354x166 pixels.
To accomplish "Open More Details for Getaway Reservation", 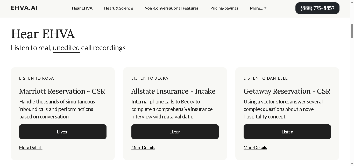I will coord(255,147).
